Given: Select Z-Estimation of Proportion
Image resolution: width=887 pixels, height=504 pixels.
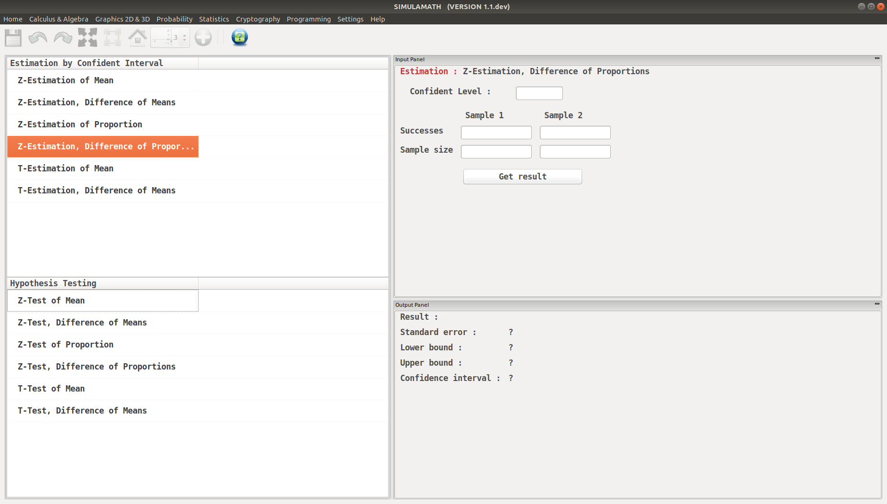Looking at the screenshot, I should [x=103, y=124].
